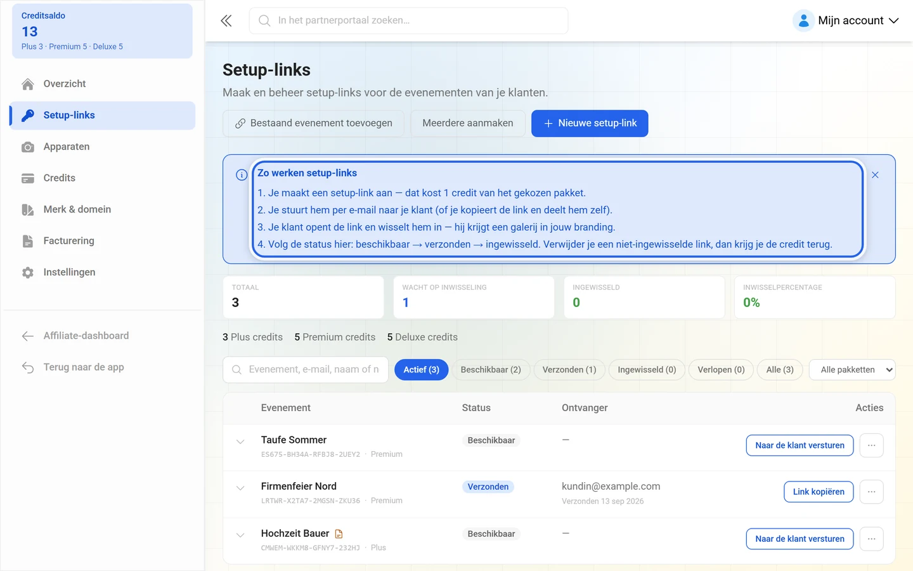Click the user avatar icon in the header

pos(803,21)
